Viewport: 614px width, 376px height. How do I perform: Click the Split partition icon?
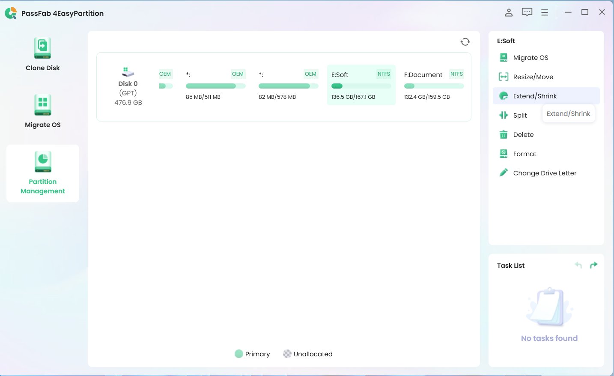click(x=503, y=115)
